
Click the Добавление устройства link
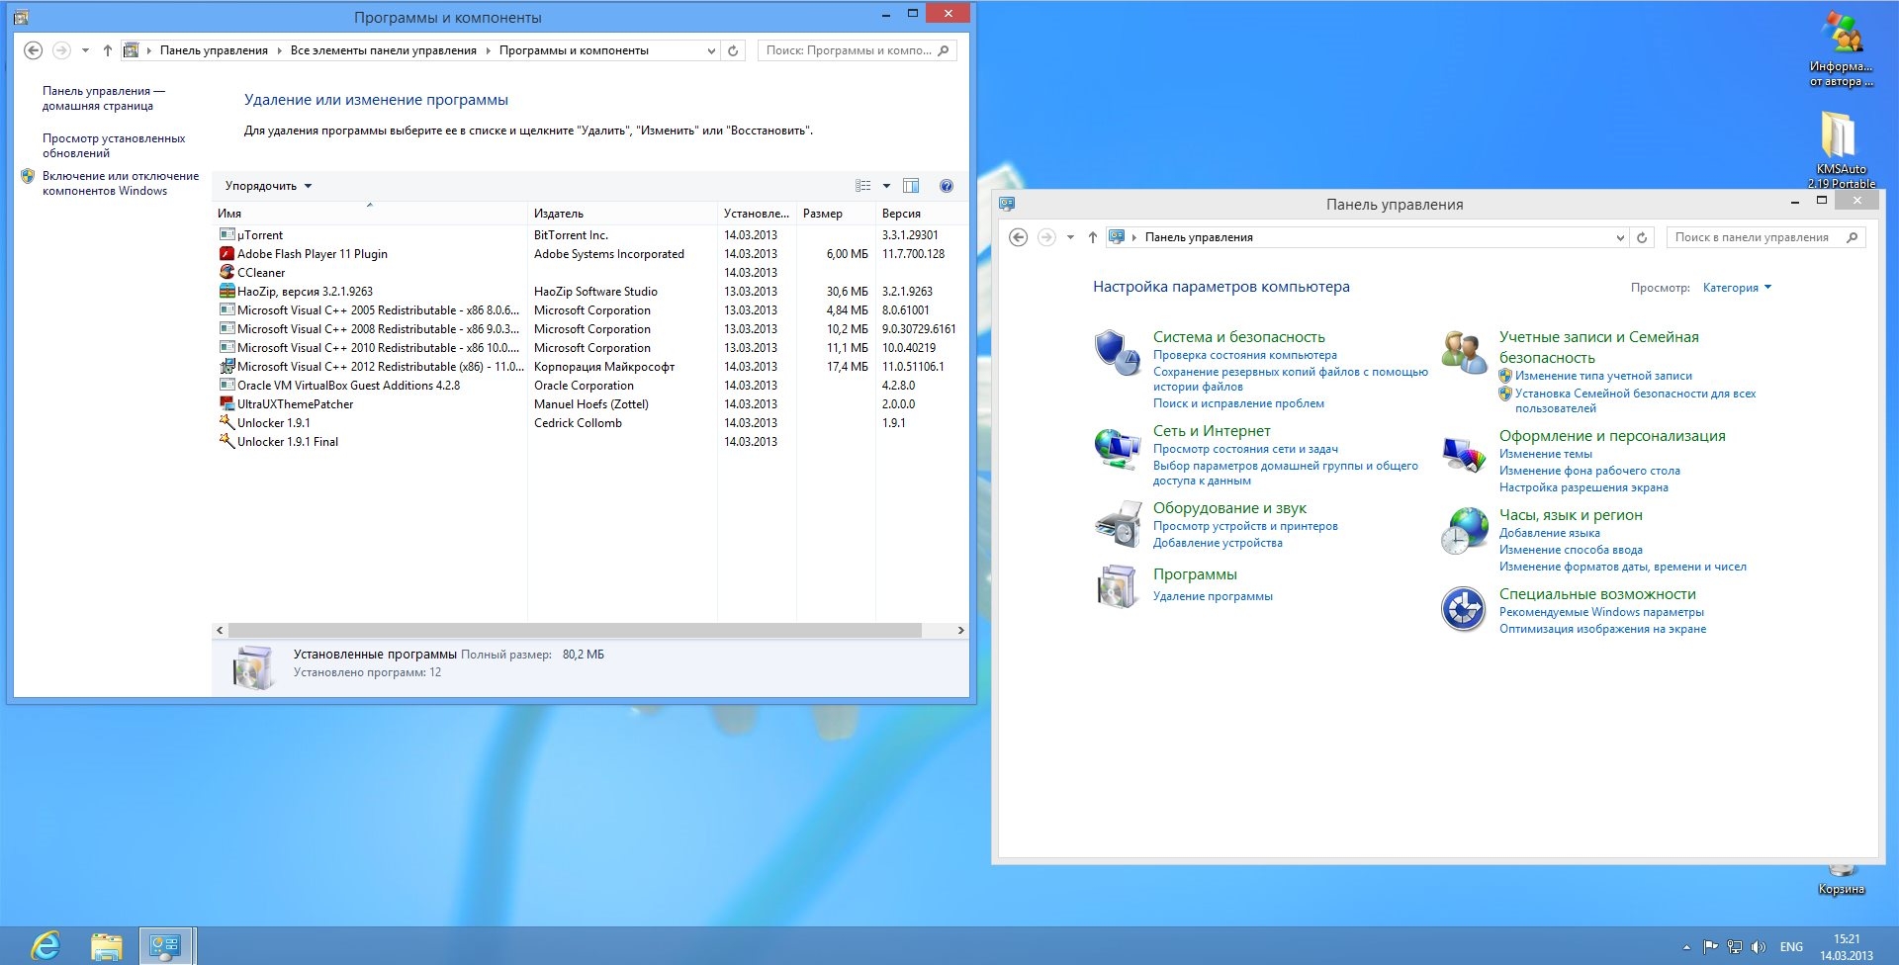click(1218, 543)
